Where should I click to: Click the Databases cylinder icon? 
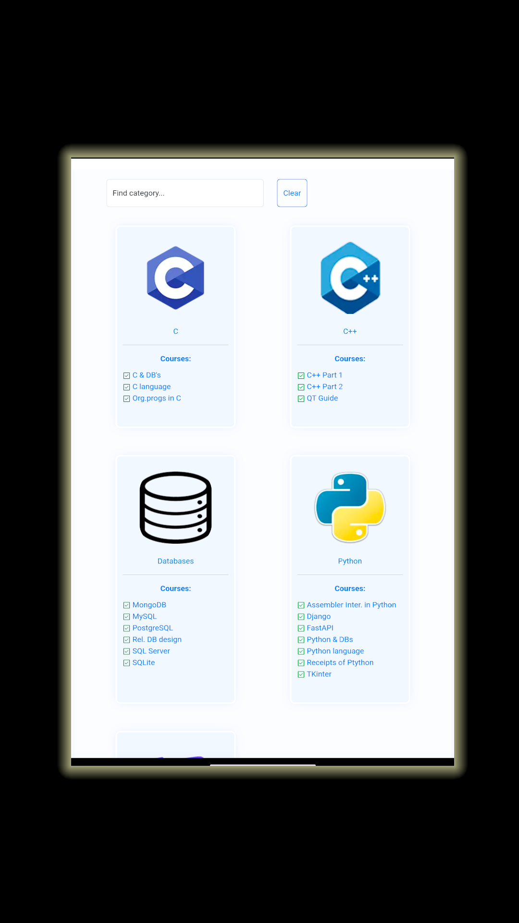[175, 508]
